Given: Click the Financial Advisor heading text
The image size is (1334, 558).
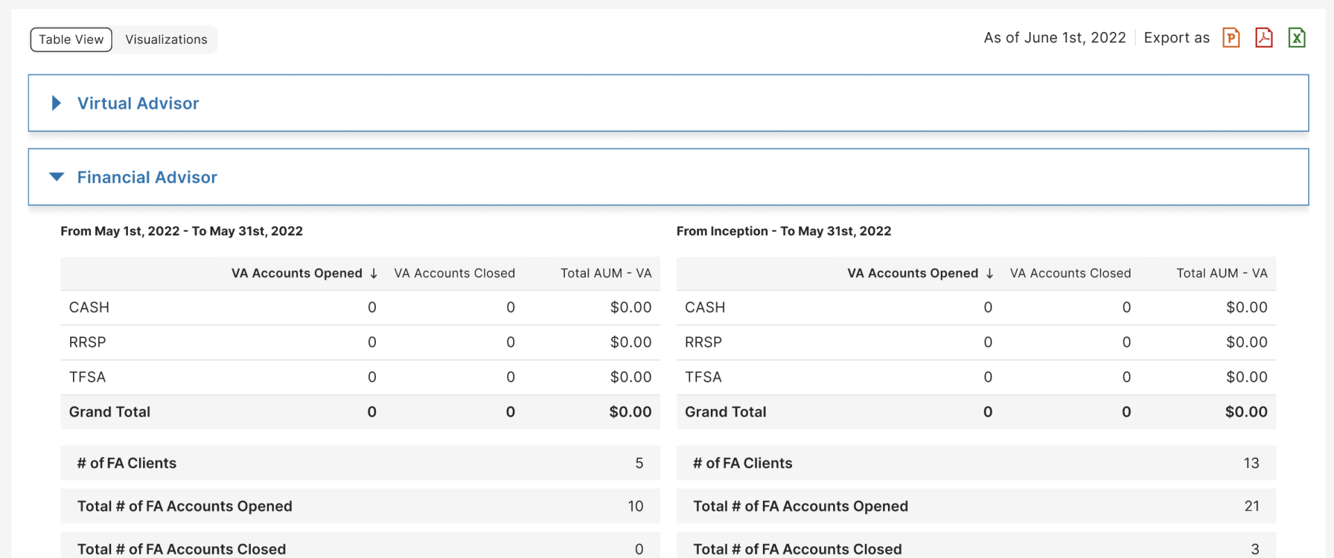Looking at the screenshot, I should pos(147,178).
